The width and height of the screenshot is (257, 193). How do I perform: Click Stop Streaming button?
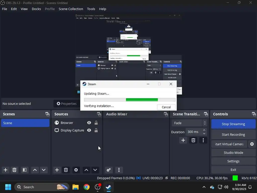(233, 124)
